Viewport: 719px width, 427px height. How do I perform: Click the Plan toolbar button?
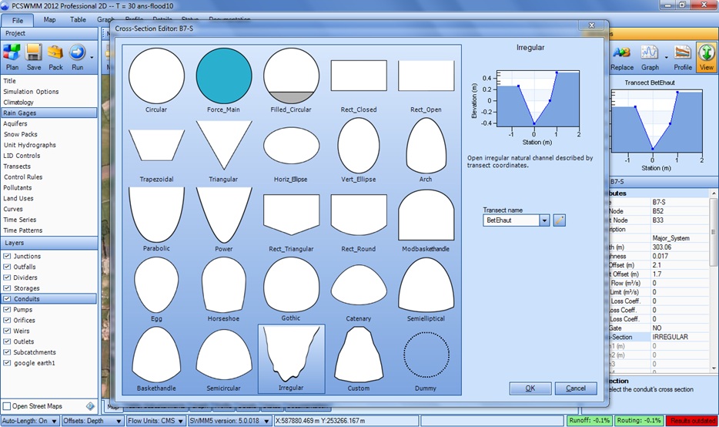click(x=12, y=57)
